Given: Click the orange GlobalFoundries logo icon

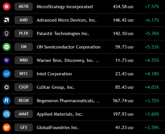Looking at the screenshot, I should 7,127.
